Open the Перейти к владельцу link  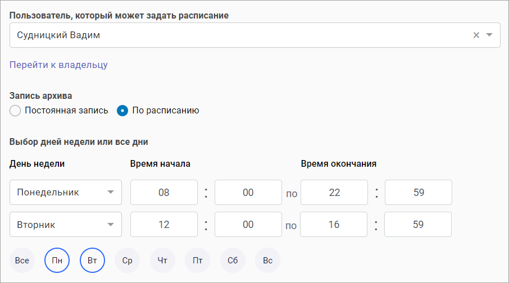pyautogui.click(x=58, y=65)
